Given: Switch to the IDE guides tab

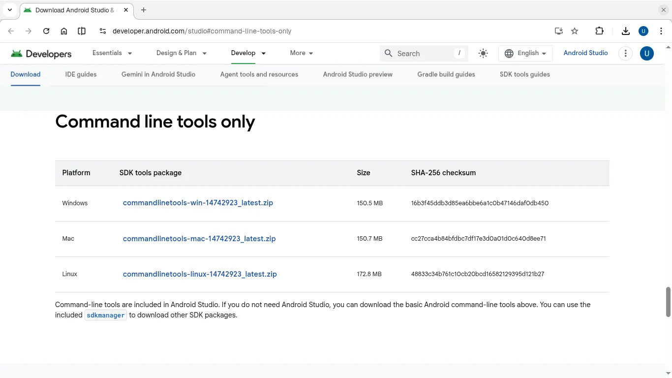Looking at the screenshot, I should pyautogui.click(x=81, y=74).
